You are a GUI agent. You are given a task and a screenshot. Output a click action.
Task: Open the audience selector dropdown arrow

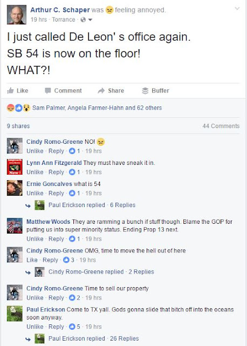[90, 20]
